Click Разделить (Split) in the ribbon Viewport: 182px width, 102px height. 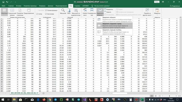click(x=109, y=9)
